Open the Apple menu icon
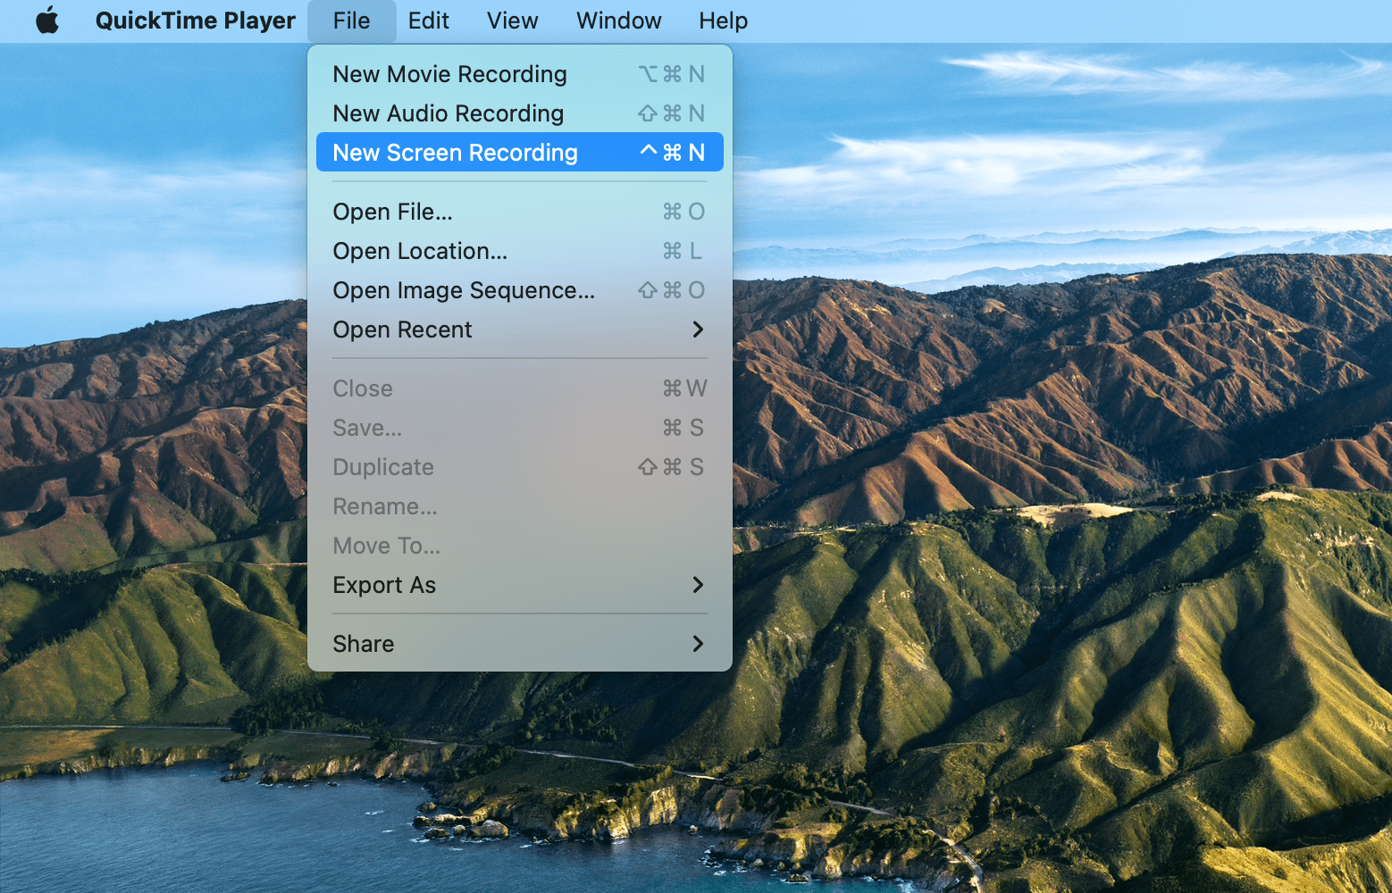Screen dimensions: 1392x893 point(47,20)
